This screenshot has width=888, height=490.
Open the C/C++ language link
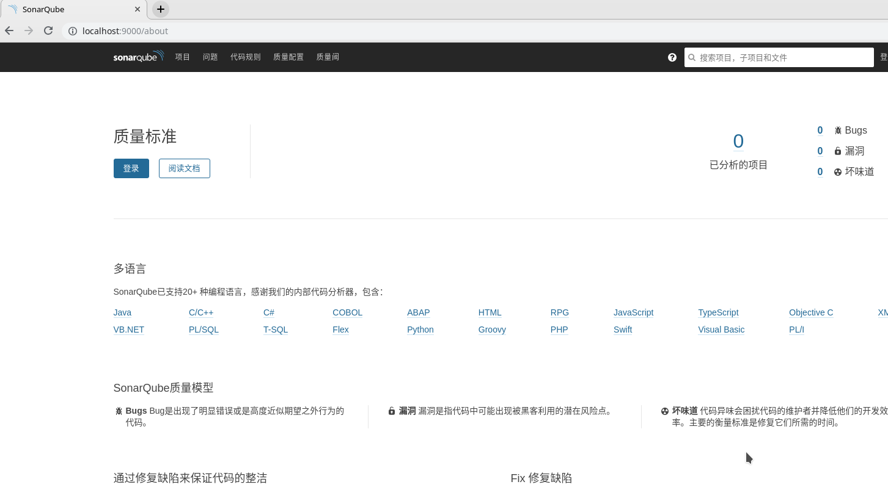(201, 312)
